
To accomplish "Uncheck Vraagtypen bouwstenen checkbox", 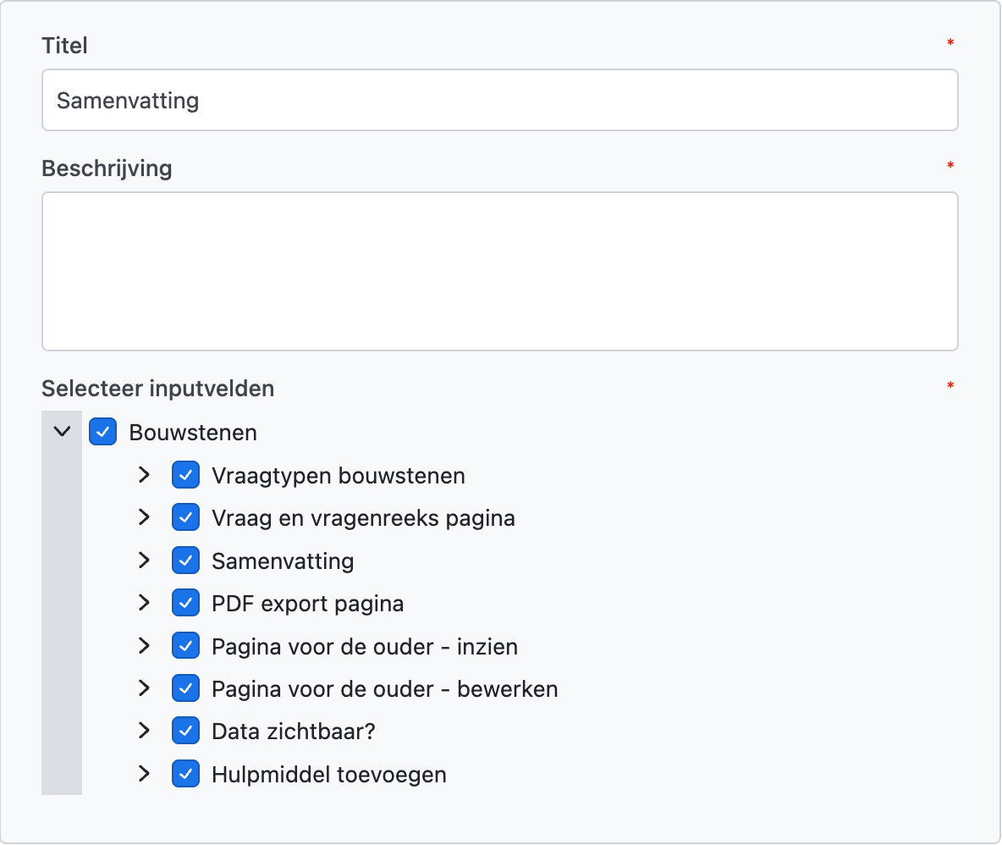I will pos(185,475).
